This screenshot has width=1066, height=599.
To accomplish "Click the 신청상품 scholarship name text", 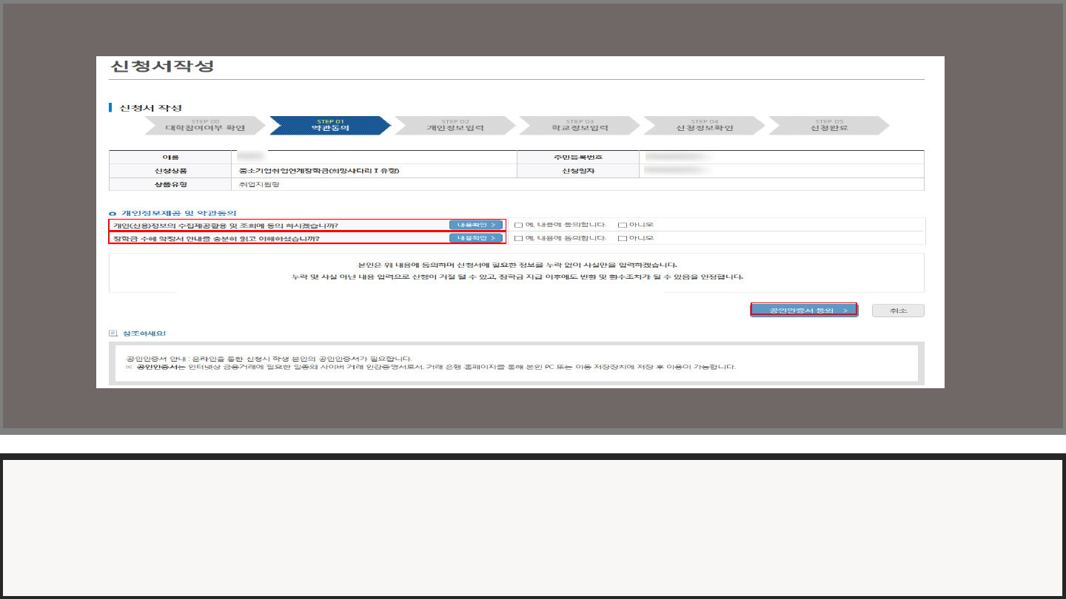I will (318, 171).
